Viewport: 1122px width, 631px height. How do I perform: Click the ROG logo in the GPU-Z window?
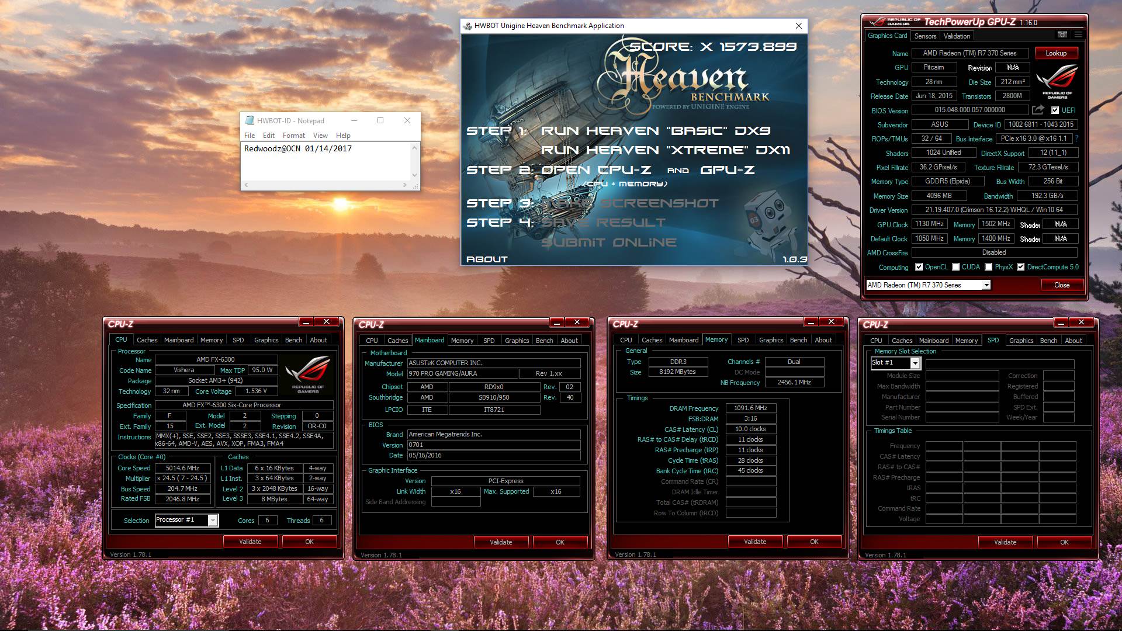tap(1057, 81)
